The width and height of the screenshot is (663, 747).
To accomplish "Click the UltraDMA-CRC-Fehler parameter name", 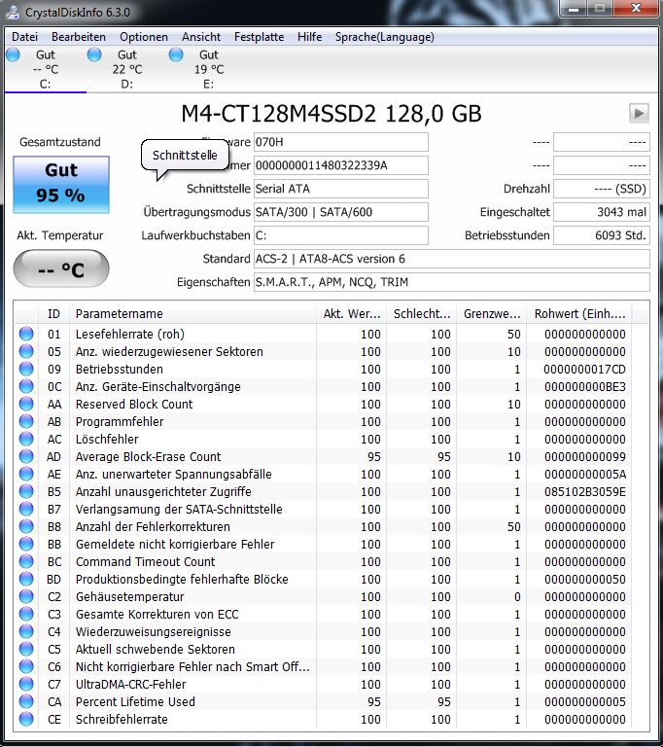I will 131,684.
